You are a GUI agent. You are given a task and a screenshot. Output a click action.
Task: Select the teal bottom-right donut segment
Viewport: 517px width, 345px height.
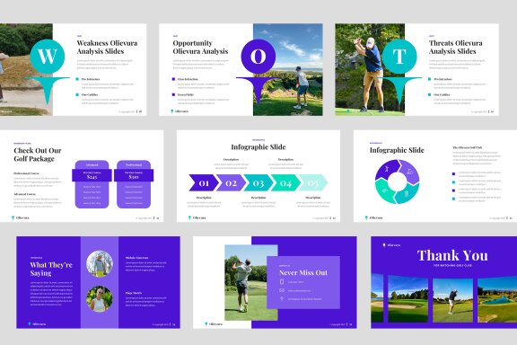coord(407,194)
